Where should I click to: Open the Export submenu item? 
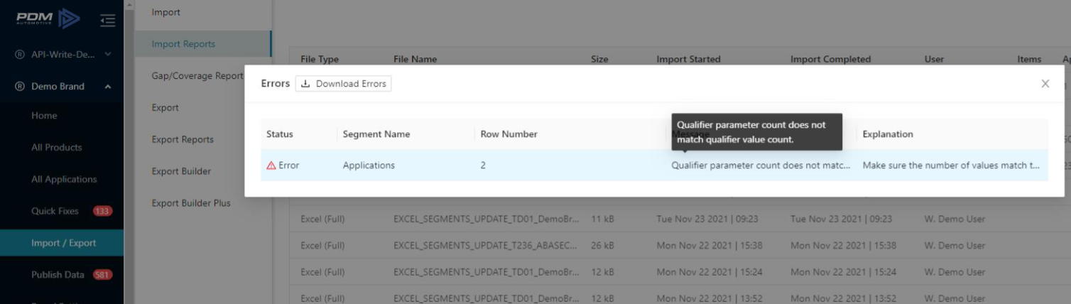click(x=165, y=108)
